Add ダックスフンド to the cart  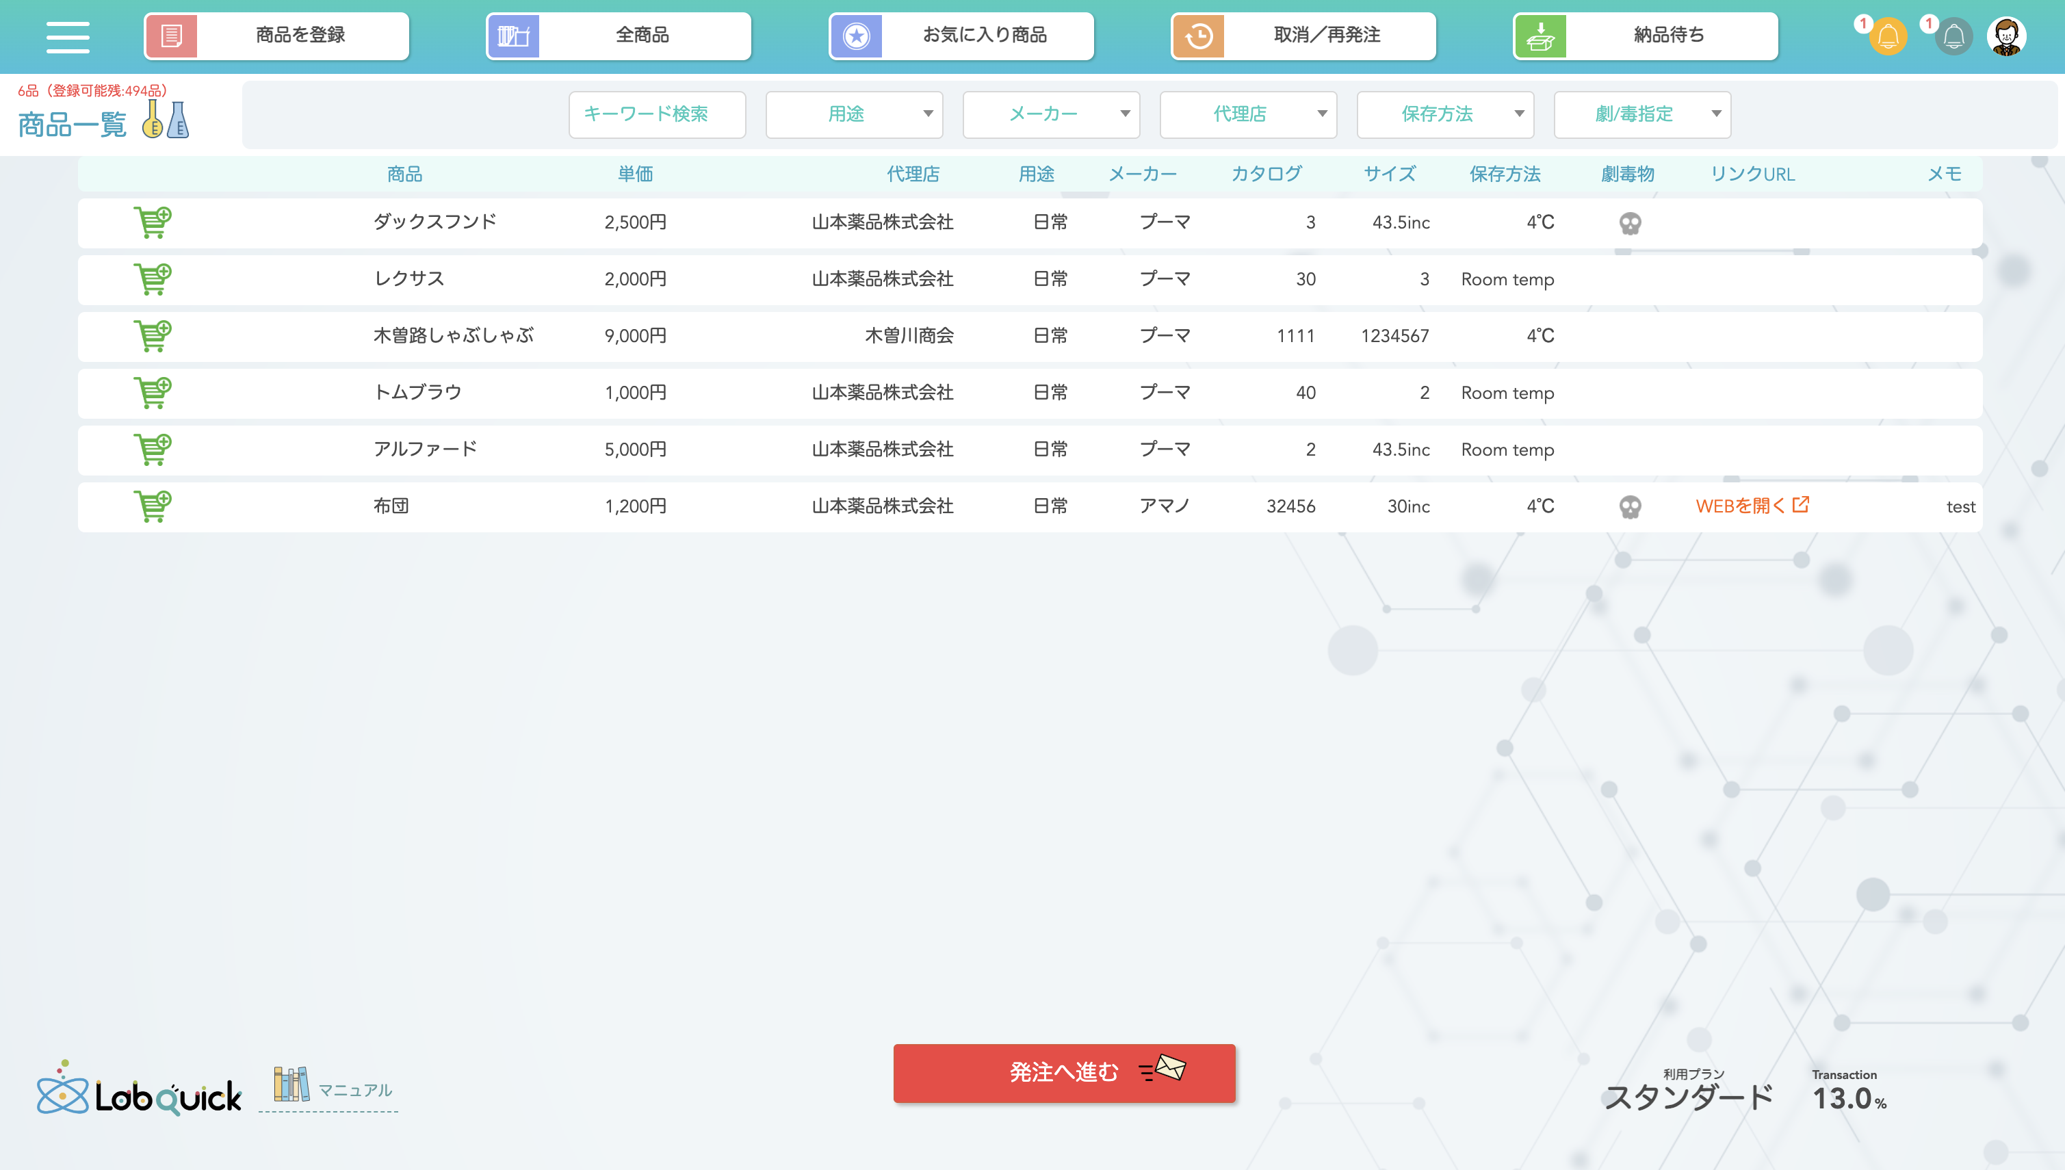click(x=152, y=222)
